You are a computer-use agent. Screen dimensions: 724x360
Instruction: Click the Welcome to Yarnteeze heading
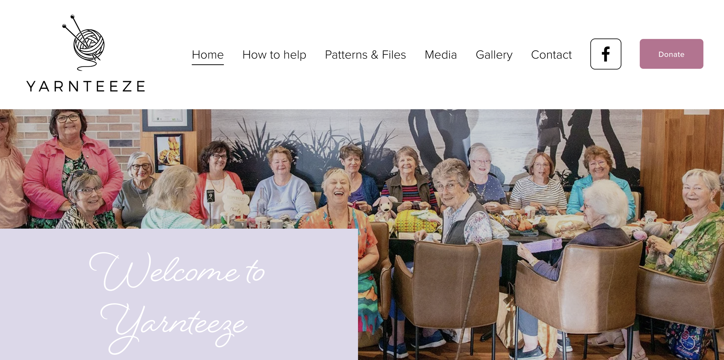point(177,302)
